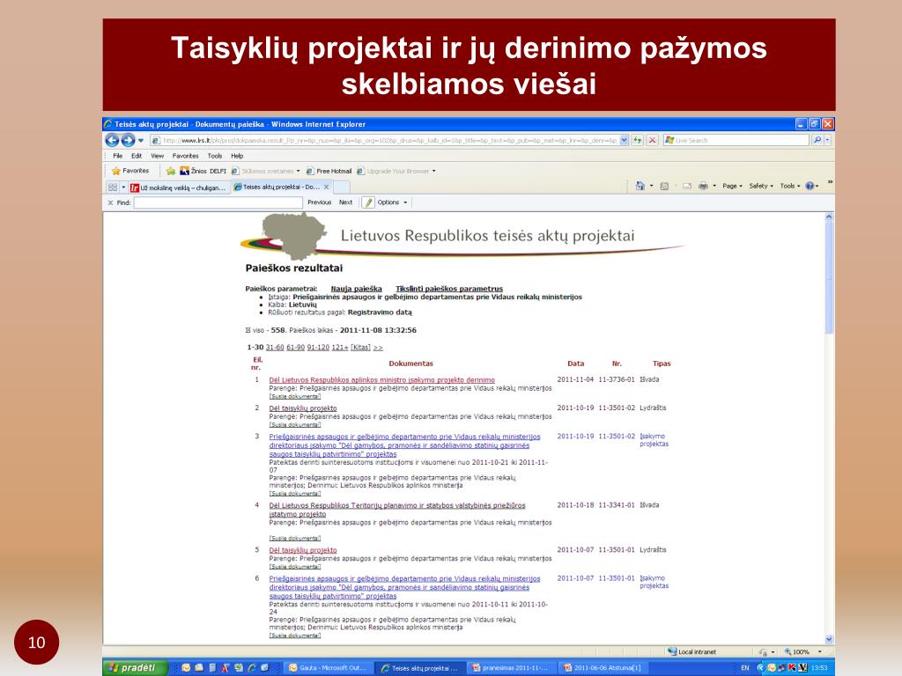Click the address bar URL field
The width and height of the screenshot is (902, 676).
[384, 140]
